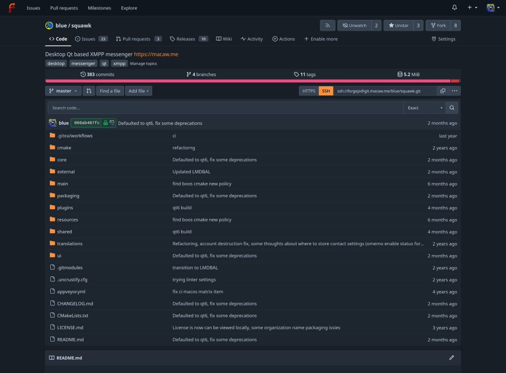Open the repository RSS feed

(x=327, y=25)
